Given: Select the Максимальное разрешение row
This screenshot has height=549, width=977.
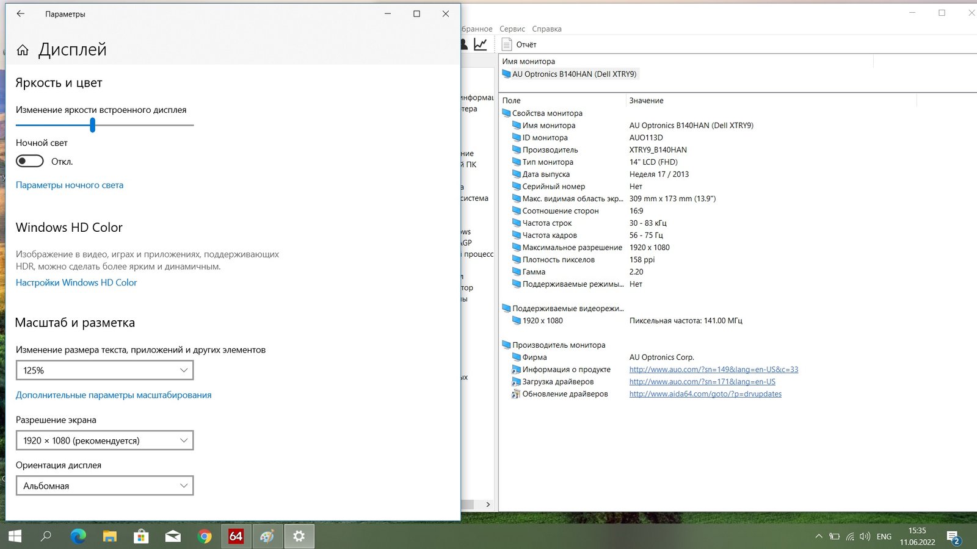Looking at the screenshot, I should tap(567, 247).
